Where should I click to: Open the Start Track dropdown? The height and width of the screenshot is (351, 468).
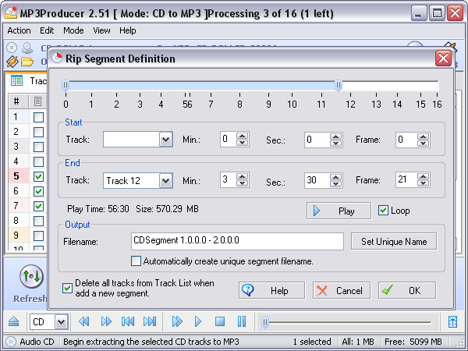(x=165, y=140)
